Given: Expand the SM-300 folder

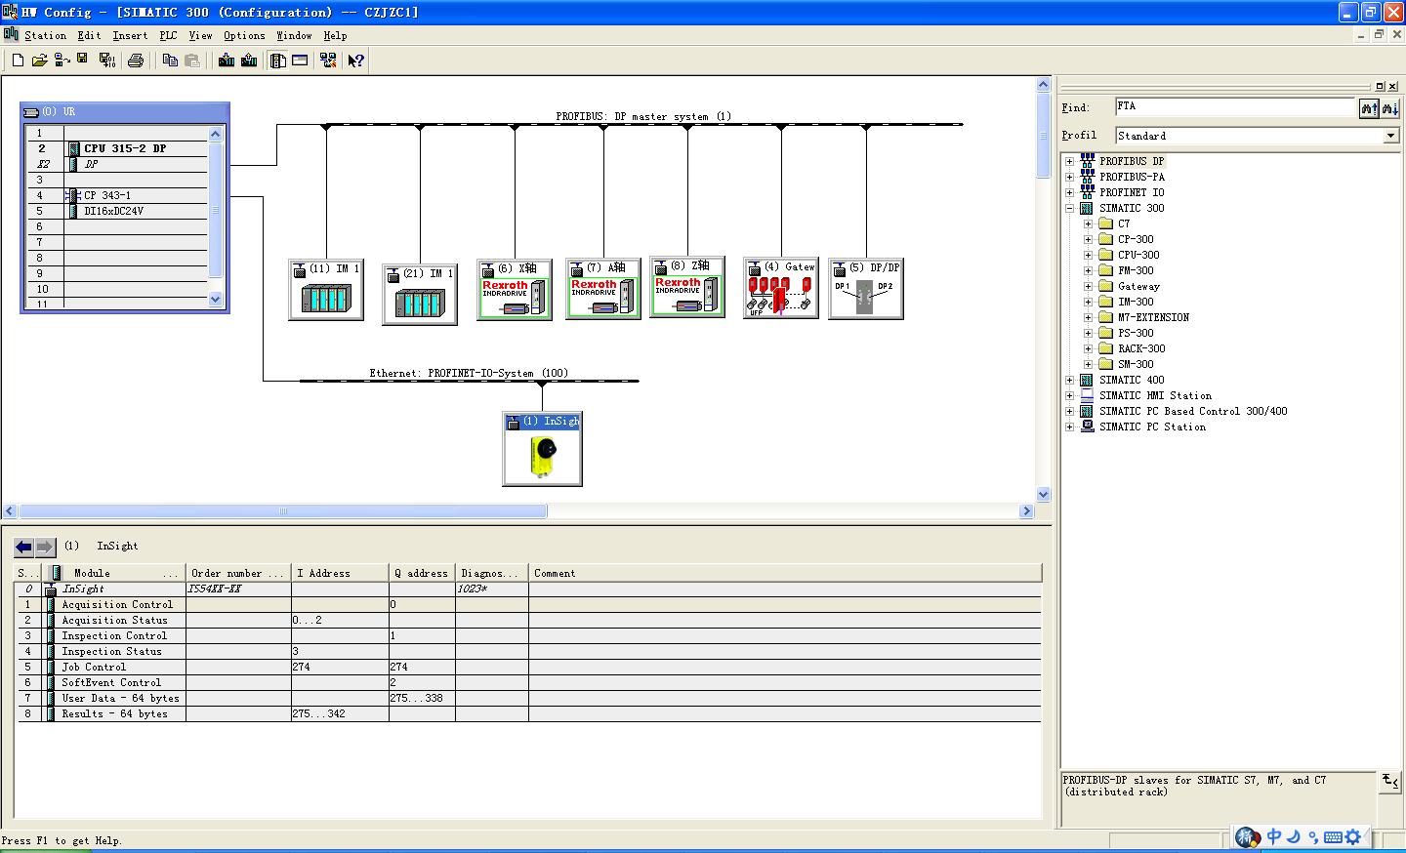Looking at the screenshot, I should (1088, 364).
